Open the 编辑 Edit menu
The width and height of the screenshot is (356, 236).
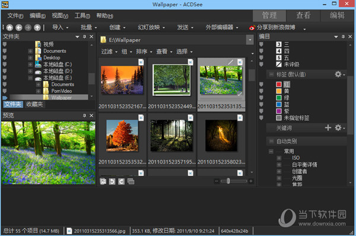click(37, 15)
